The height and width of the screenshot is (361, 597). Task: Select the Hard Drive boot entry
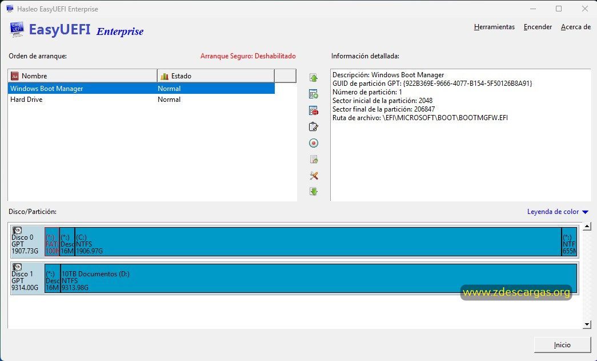click(x=141, y=100)
